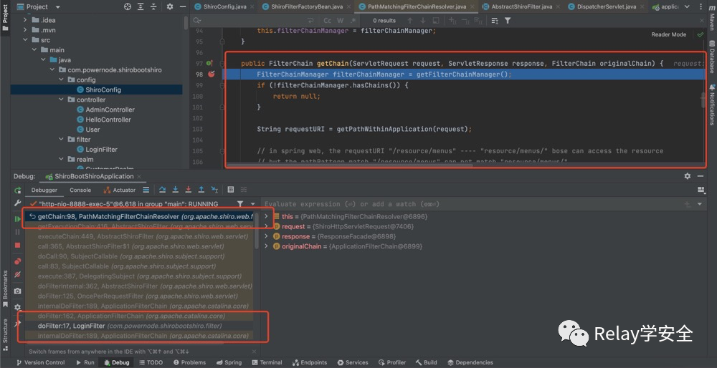Open the Terminal tool window
Viewport: 717px width, 368px height.
pyautogui.click(x=267, y=362)
